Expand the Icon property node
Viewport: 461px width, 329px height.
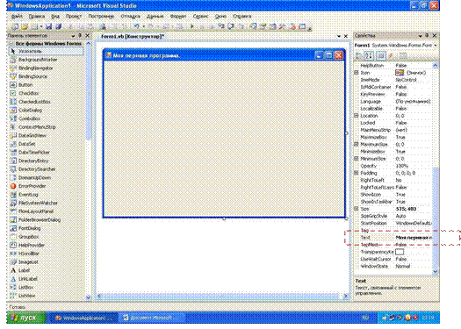click(x=356, y=73)
